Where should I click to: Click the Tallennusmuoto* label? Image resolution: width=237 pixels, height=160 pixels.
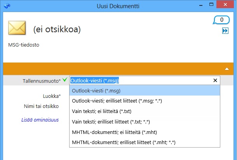pyautogui.click(x=42, y=81)
